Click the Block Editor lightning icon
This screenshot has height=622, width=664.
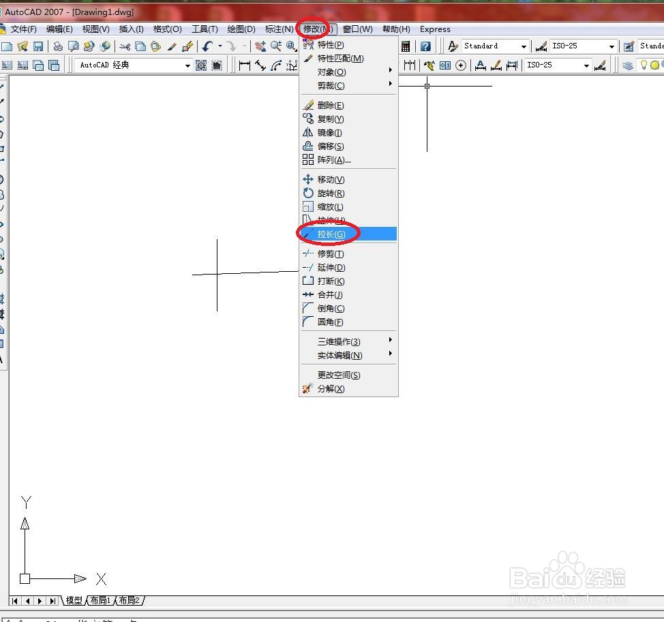coord(187,46)
